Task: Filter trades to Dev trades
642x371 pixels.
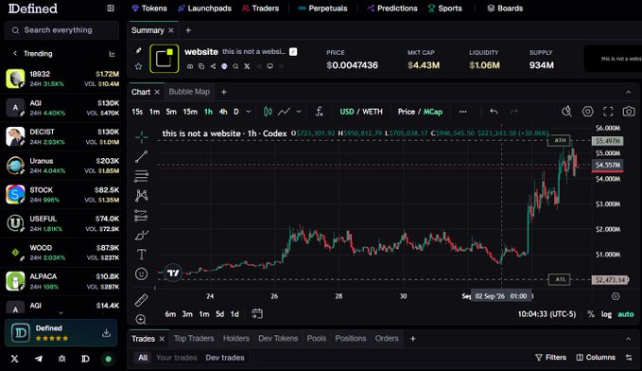Action: point(225,358)
